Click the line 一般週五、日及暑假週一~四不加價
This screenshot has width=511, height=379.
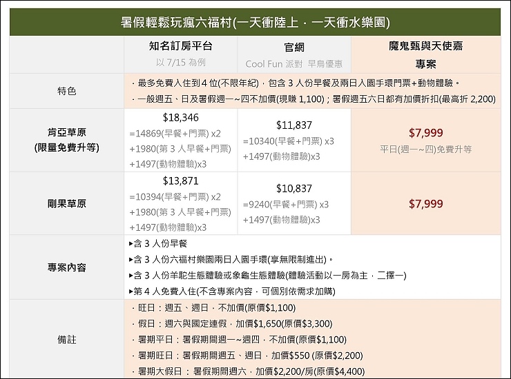[314, 99]
